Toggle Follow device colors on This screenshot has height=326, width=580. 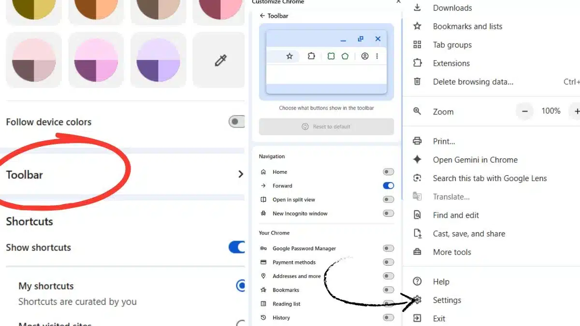(x=236, y=122)
